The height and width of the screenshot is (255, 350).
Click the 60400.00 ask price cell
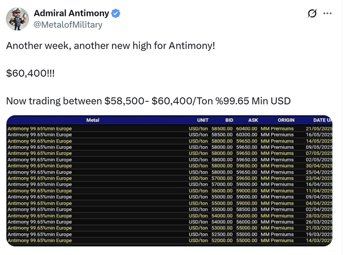tap(246, 129)
